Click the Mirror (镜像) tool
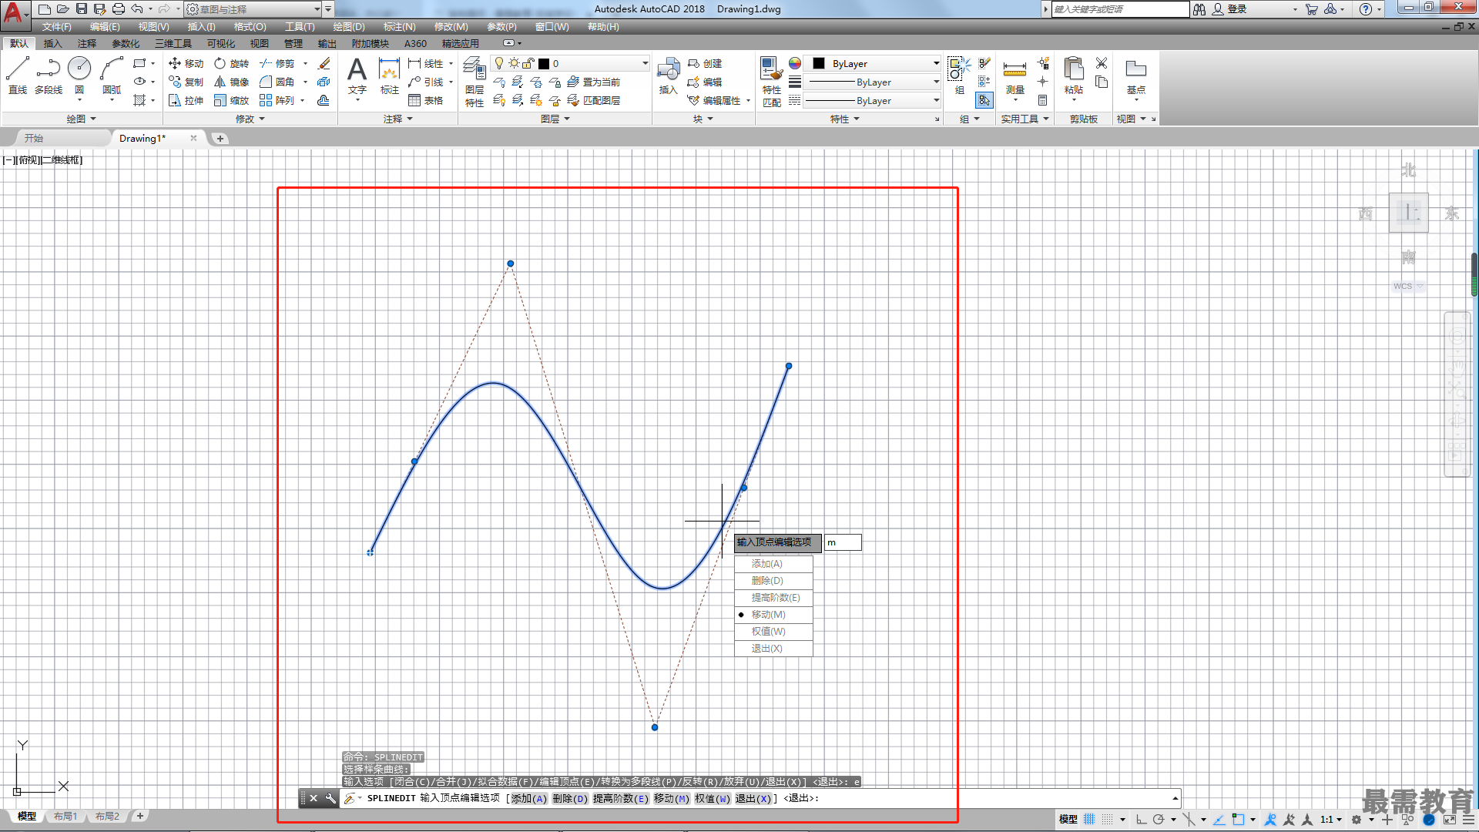The image size is (1479, 832). coord(232,82)
